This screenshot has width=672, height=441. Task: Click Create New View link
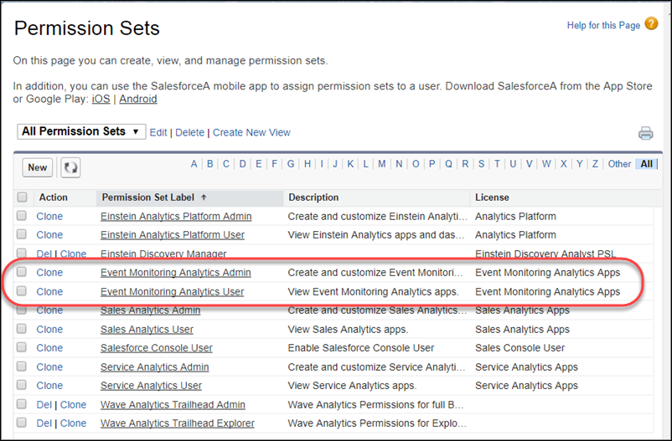251,133
